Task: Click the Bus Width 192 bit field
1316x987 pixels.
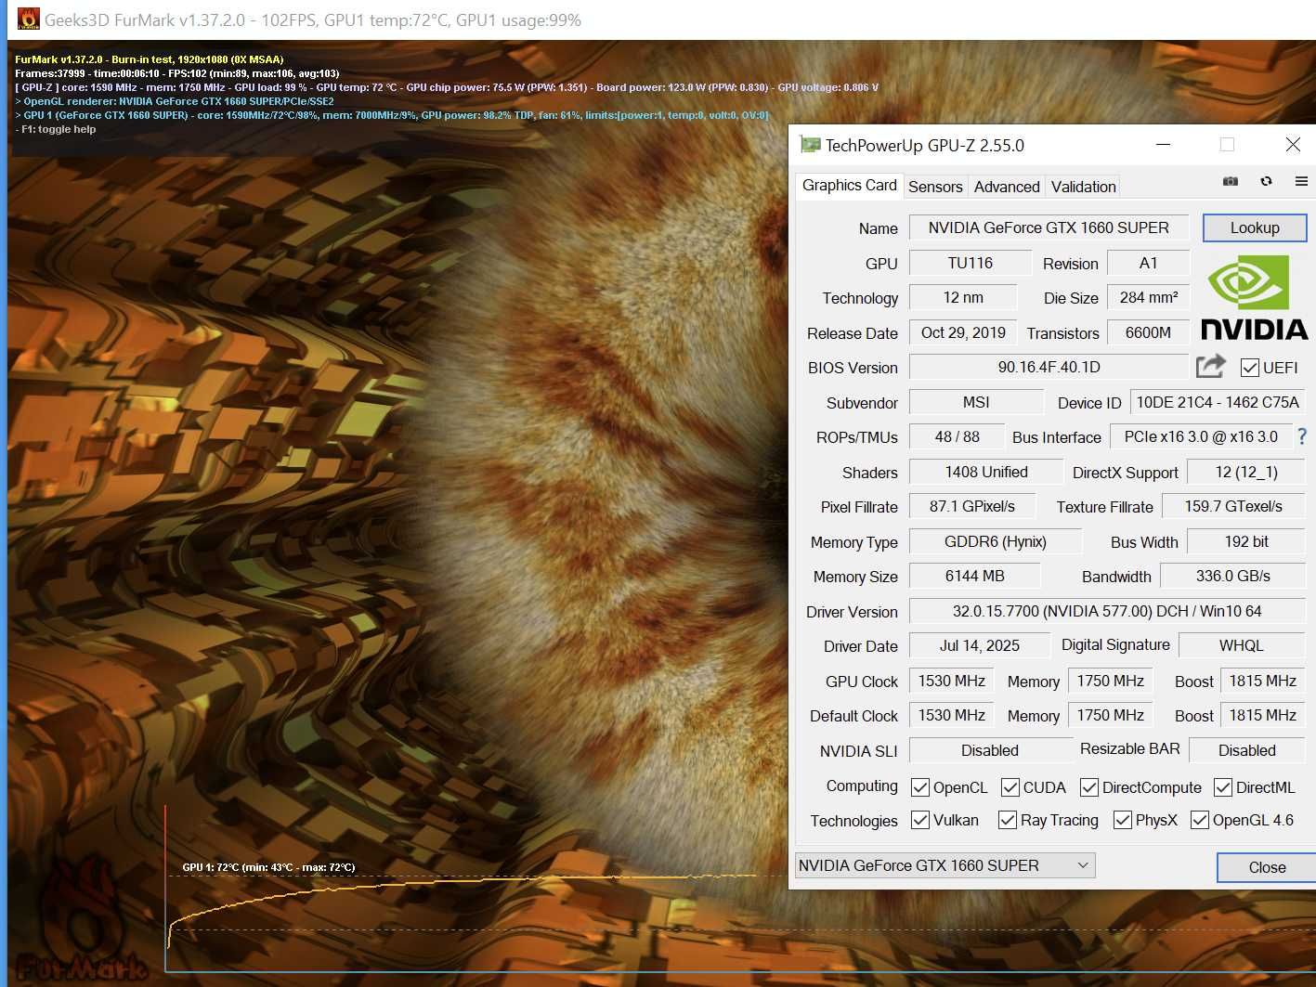Action: (x=1246, y=541)
